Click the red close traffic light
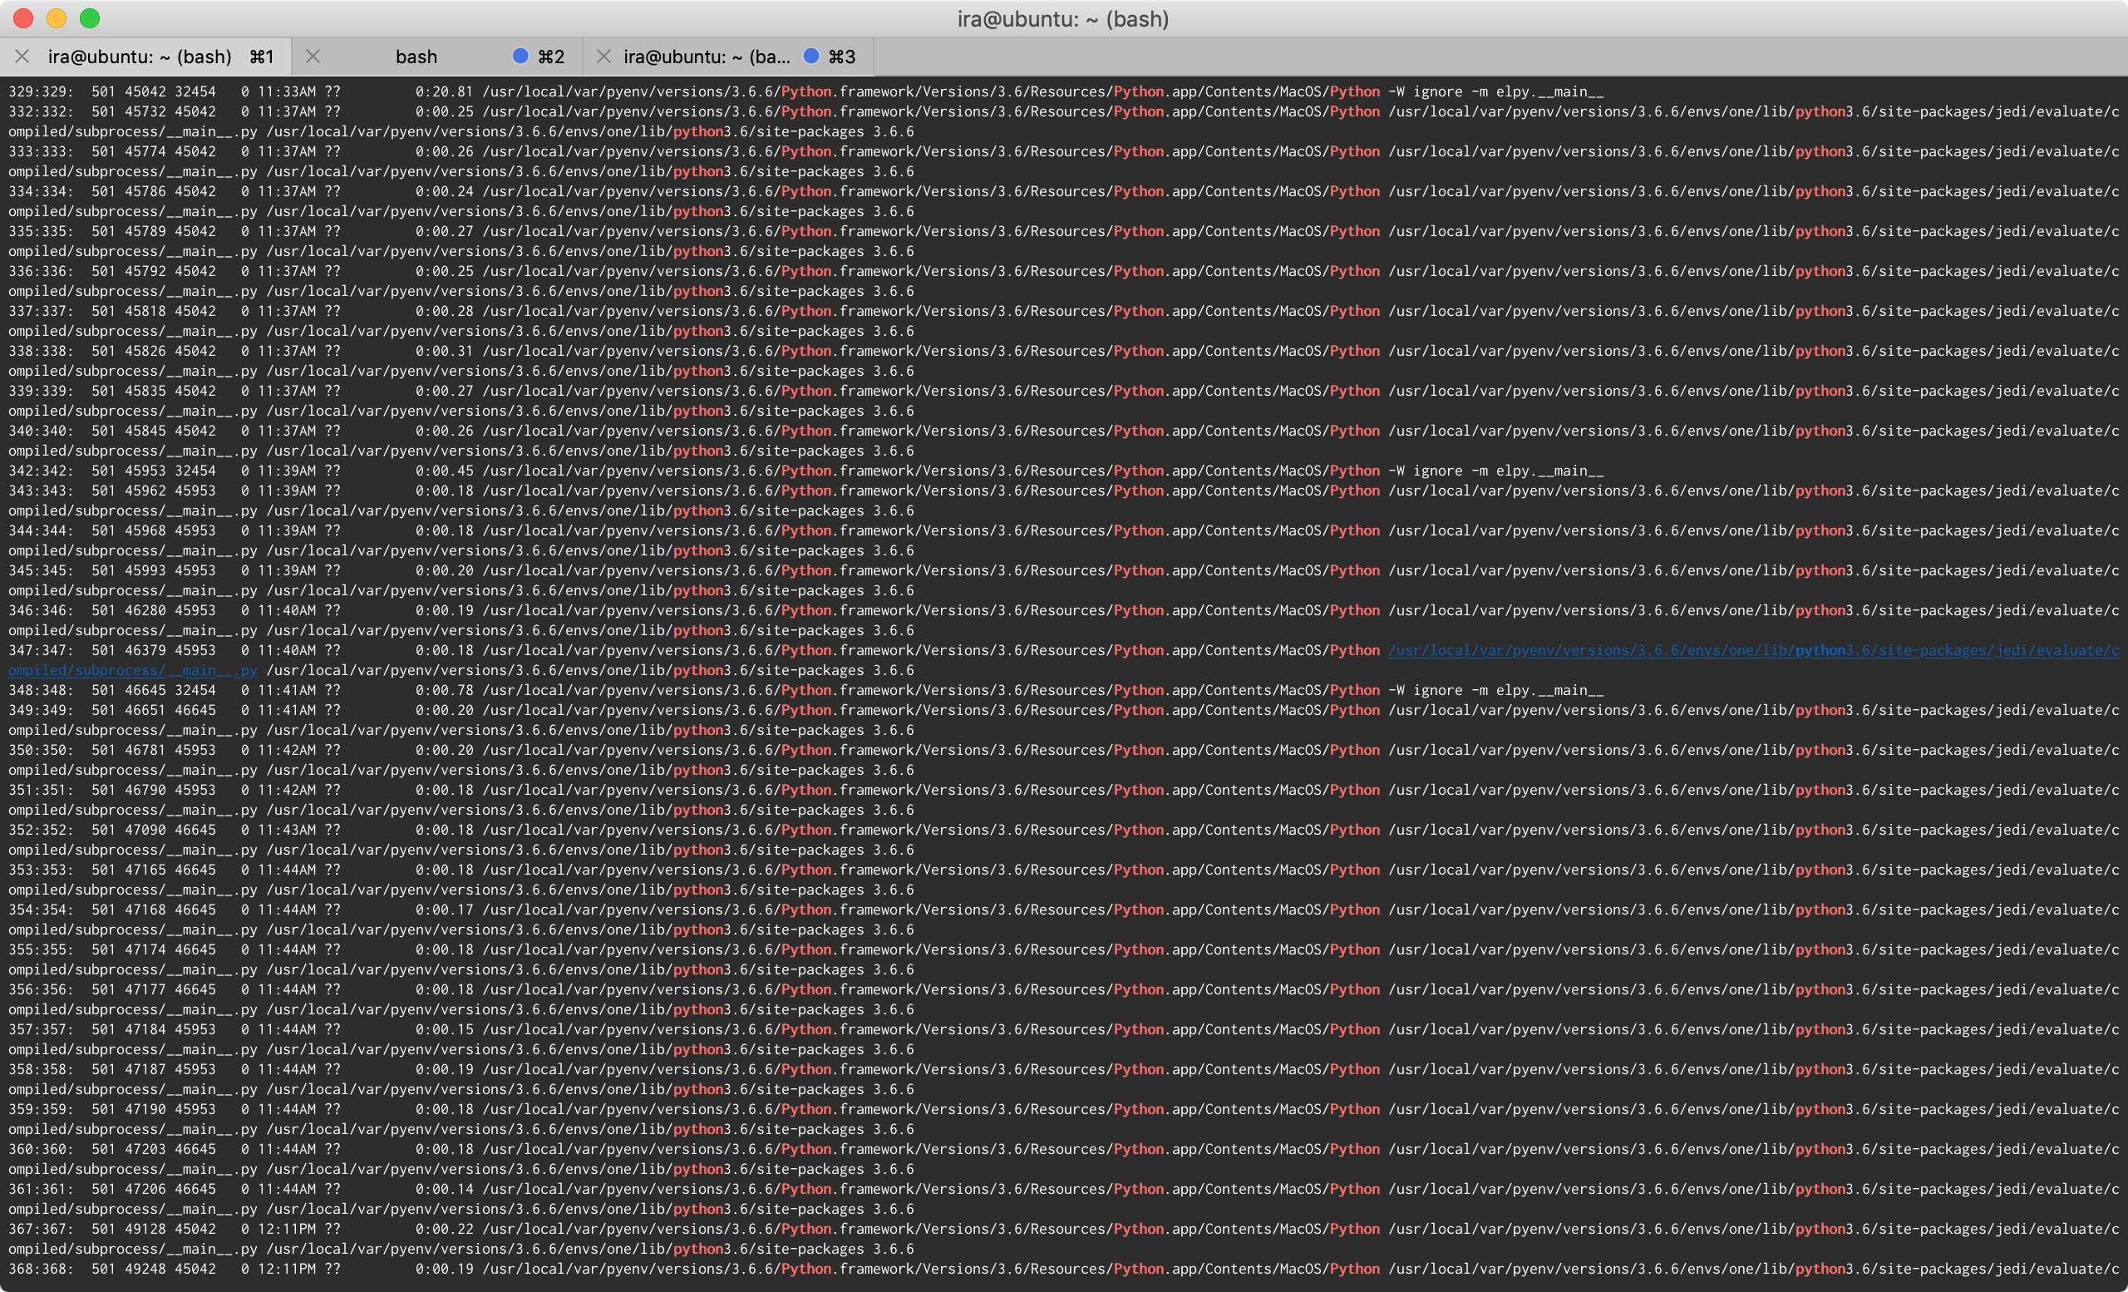Image resolution: width=2128 pixels, height=1292 pixels. click(22, 17)
